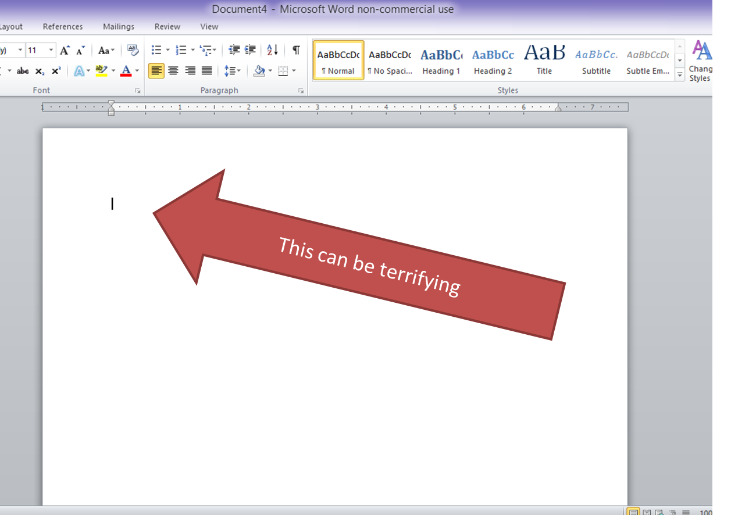Screen dimensions: 756x515
Task: Expand the Numbering dropdown arrow
Action: pos(192,51)
